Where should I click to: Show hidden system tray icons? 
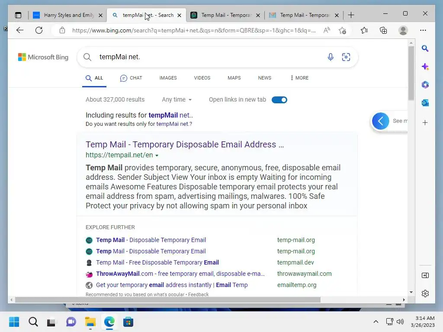(376, 322)
